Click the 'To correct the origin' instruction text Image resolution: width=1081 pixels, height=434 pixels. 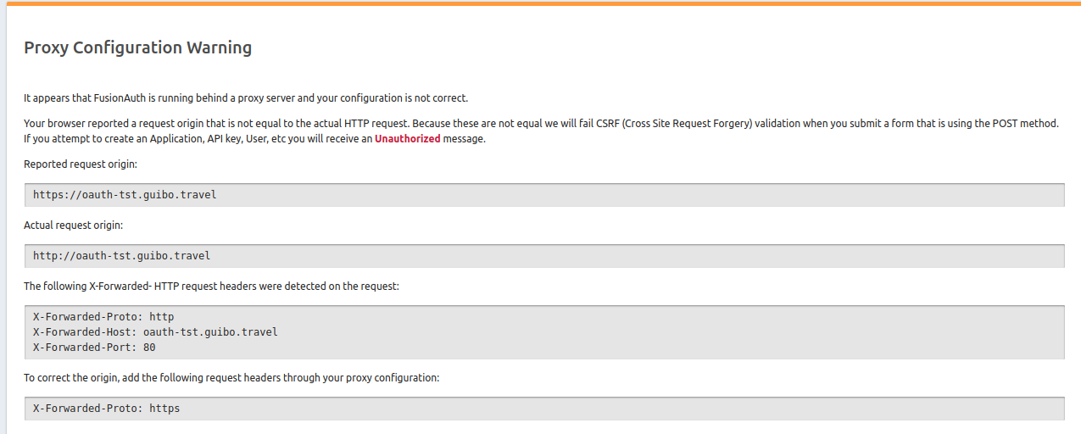[x=231, y=377]
